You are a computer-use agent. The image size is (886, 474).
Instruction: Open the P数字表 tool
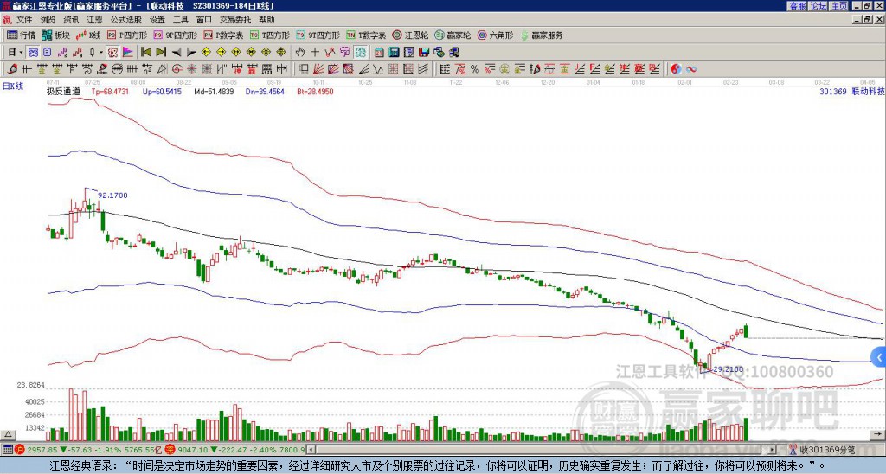coord(224,35)
